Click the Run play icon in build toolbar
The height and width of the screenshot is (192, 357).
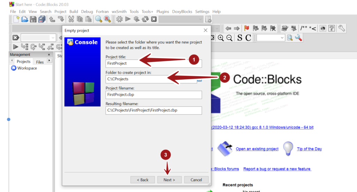(128, 19)
